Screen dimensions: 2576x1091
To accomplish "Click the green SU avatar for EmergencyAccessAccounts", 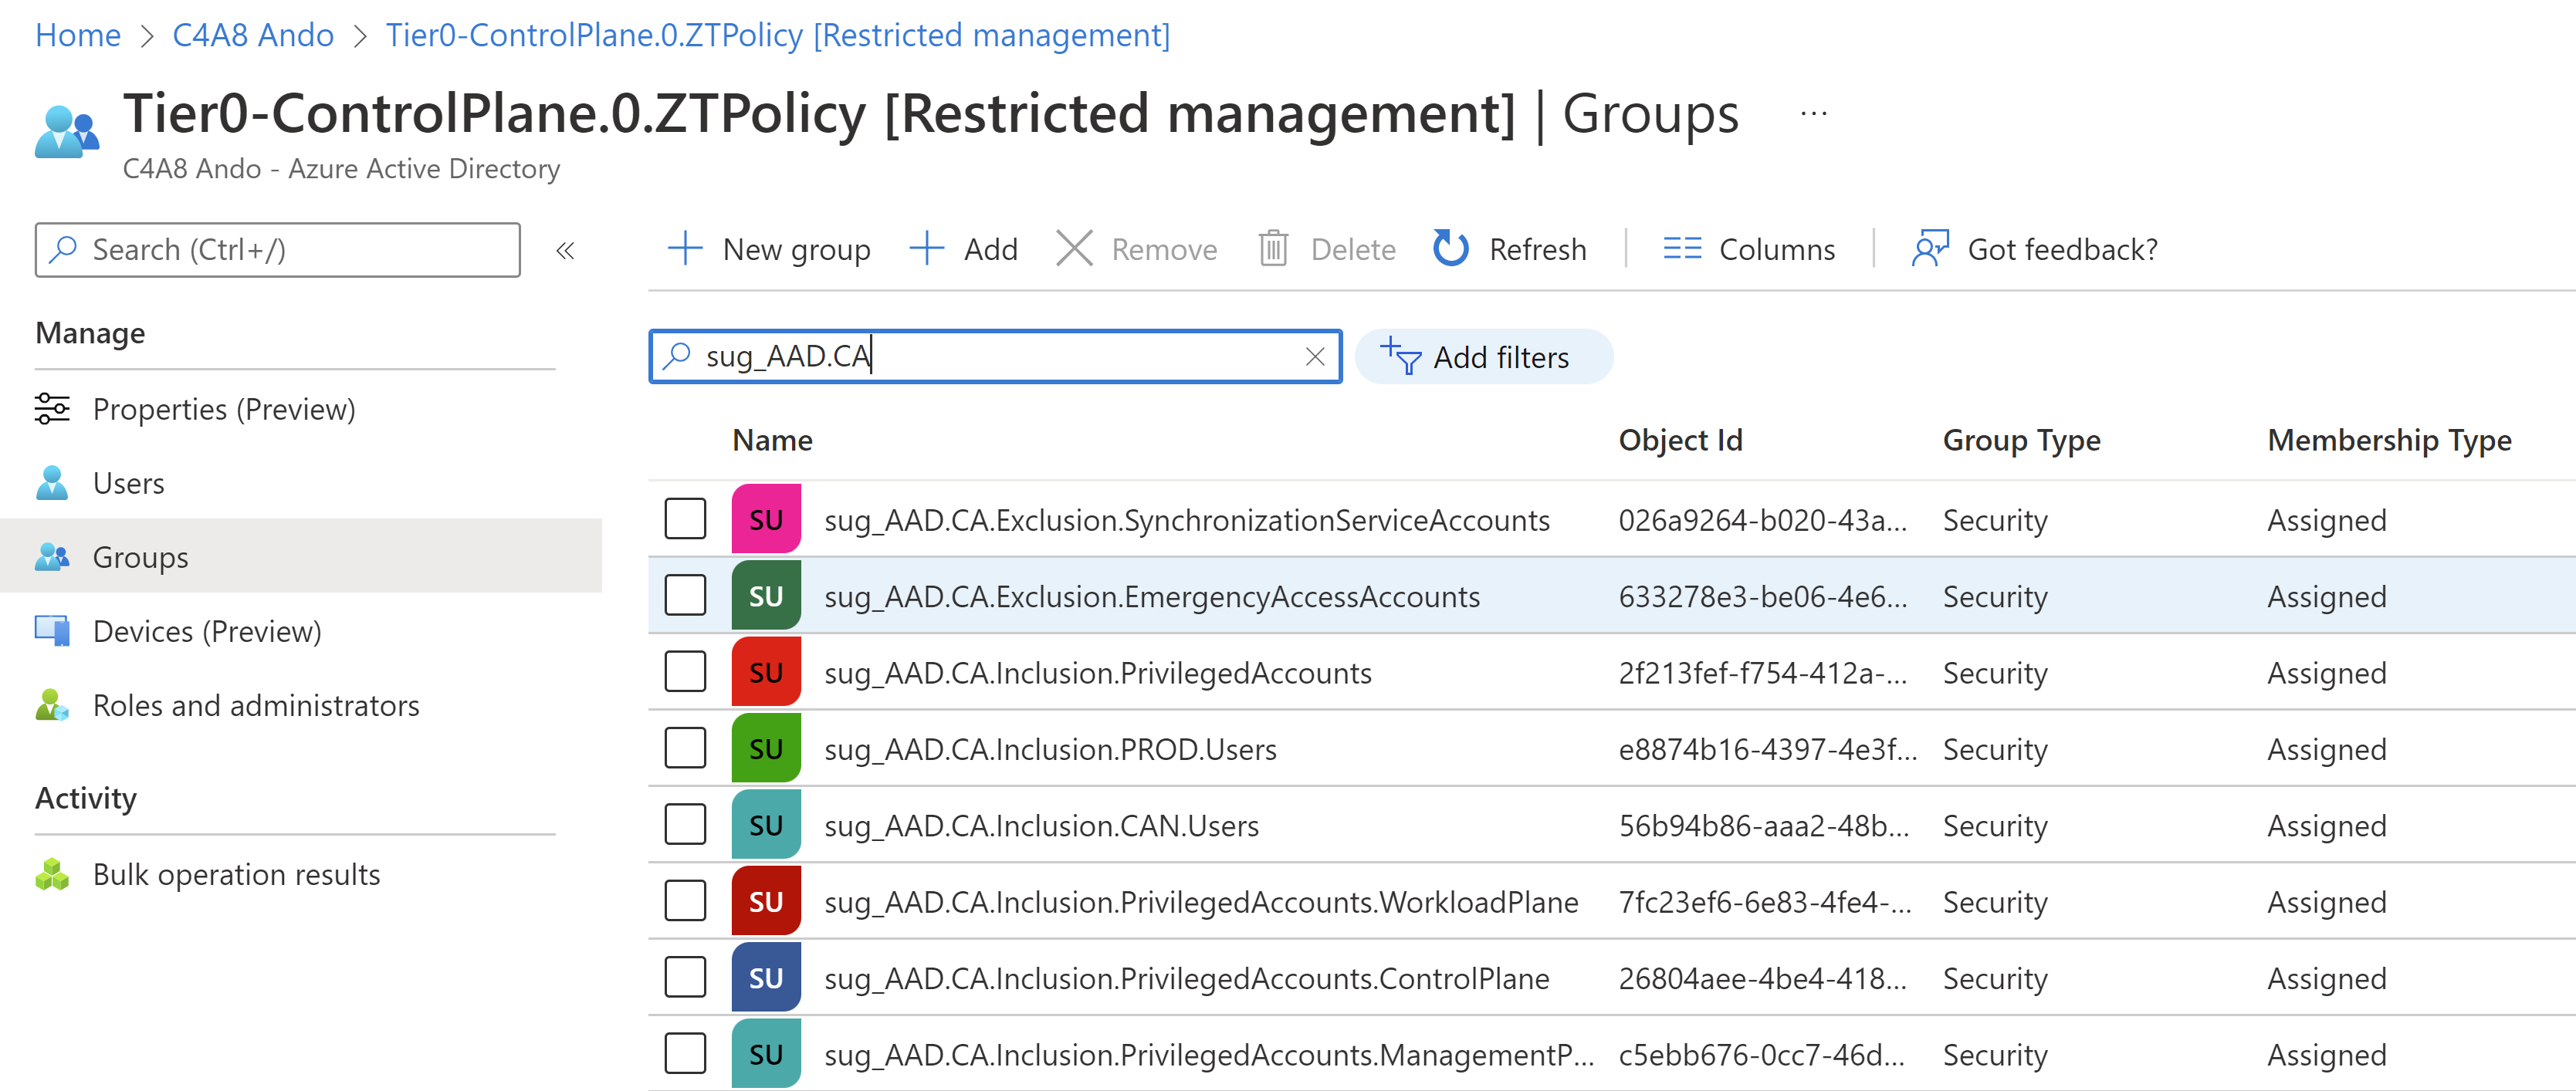I will tap(766, 596).
